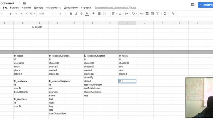This screenshot has height=119, width=213.
Task: Select column I header
Action: (x=127, y=23)
